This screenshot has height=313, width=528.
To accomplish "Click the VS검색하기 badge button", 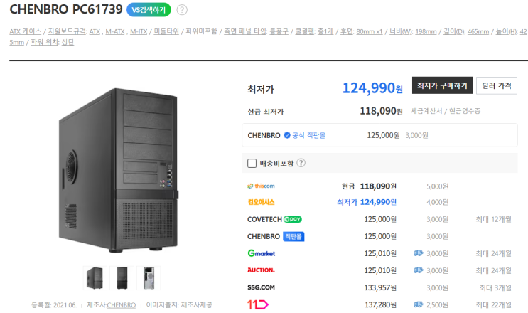I will (x=149, y=10).
